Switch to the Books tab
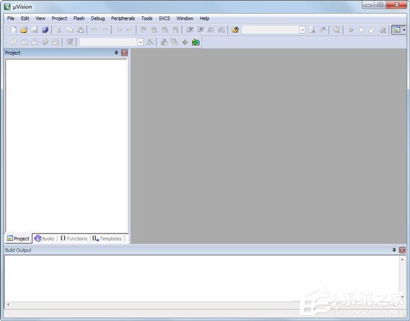410x321 pixels. pos(44,238)
